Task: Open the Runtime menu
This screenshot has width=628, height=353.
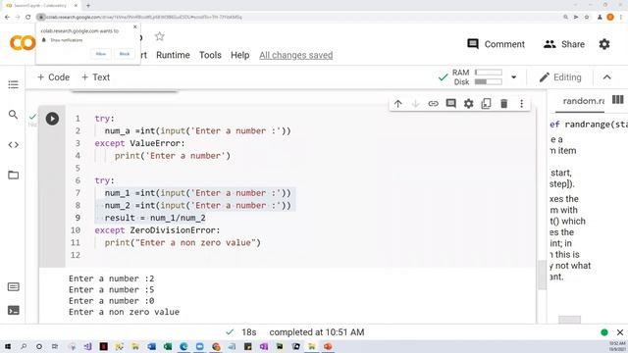Action: pyautogui.click(x=173, y=55)
